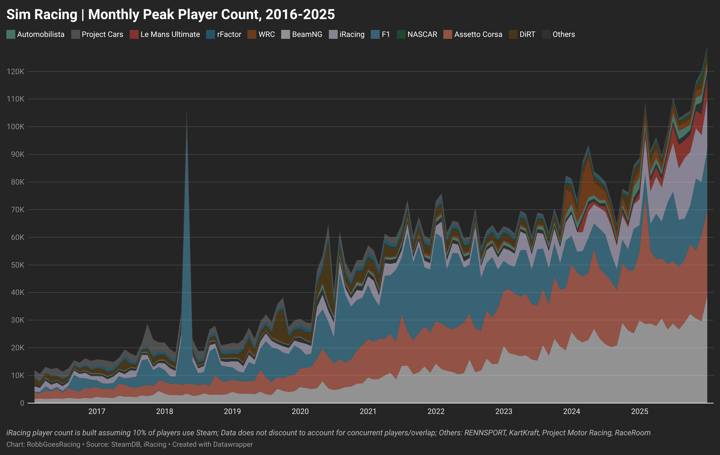Click the WRC legend color swatch
This screenshot has height=455, width=720.
pyautogui.click(x=252, y=34)
